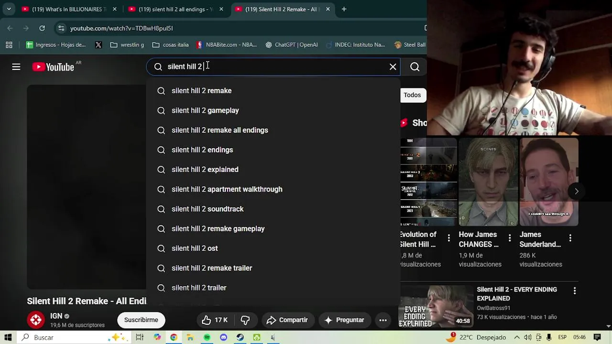Play 'How James CHANGES' short thumbnail
Image resolution: width=612 pixels, height=344 pixels.
(x=488, y=182)
